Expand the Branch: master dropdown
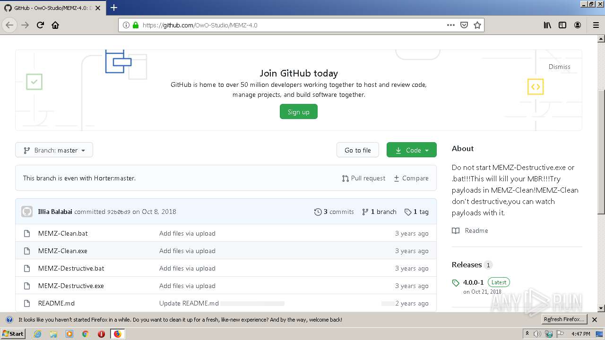This screenshot has height=340, width=605. point(54,150)
